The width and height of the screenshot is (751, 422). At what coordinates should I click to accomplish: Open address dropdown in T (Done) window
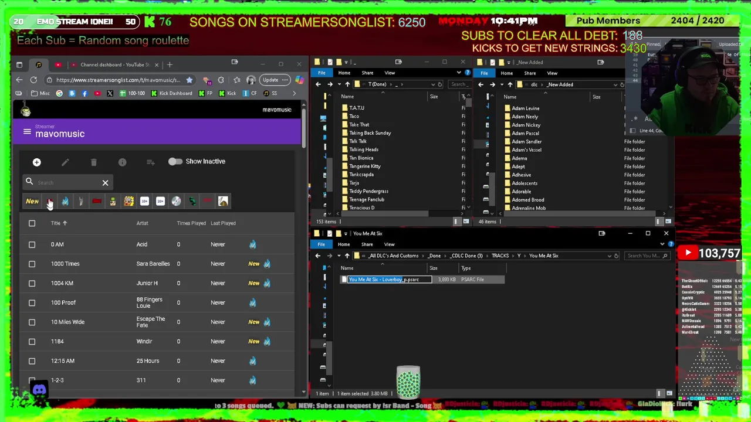[x=433, y=84]
